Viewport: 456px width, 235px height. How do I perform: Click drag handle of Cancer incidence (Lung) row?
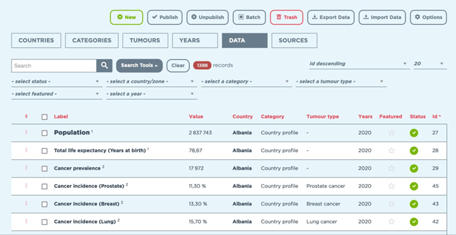pos(26,221)
